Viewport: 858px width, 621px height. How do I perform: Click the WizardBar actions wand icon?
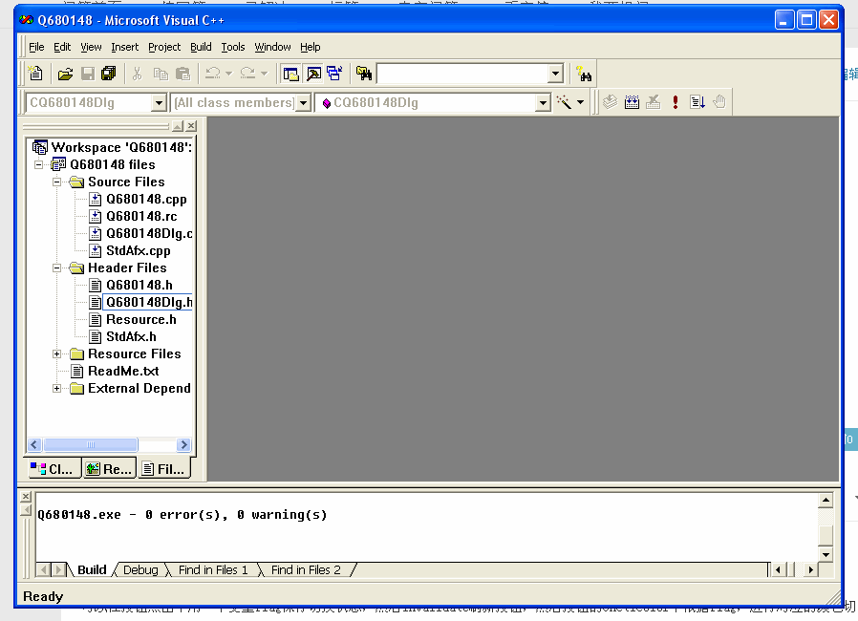click(x=564, y=102)
